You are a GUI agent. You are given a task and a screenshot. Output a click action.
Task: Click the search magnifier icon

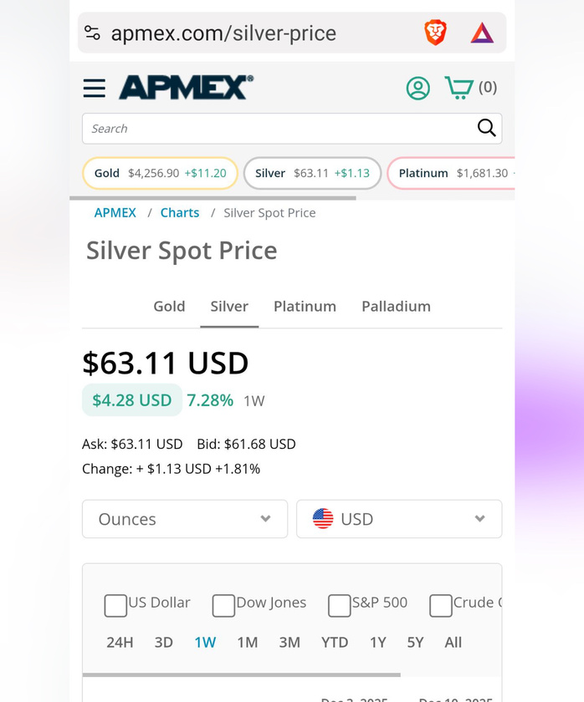(x=486, y=128)
